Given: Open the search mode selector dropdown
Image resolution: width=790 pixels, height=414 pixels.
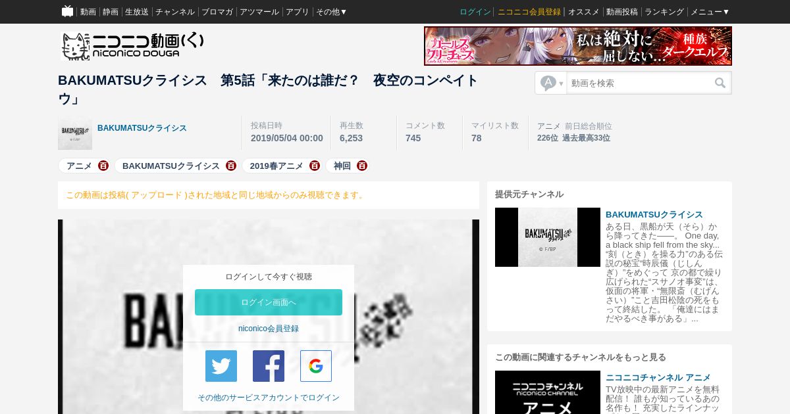Looking at the screenshot, I should pyautogui.click(x=552, y=83).
